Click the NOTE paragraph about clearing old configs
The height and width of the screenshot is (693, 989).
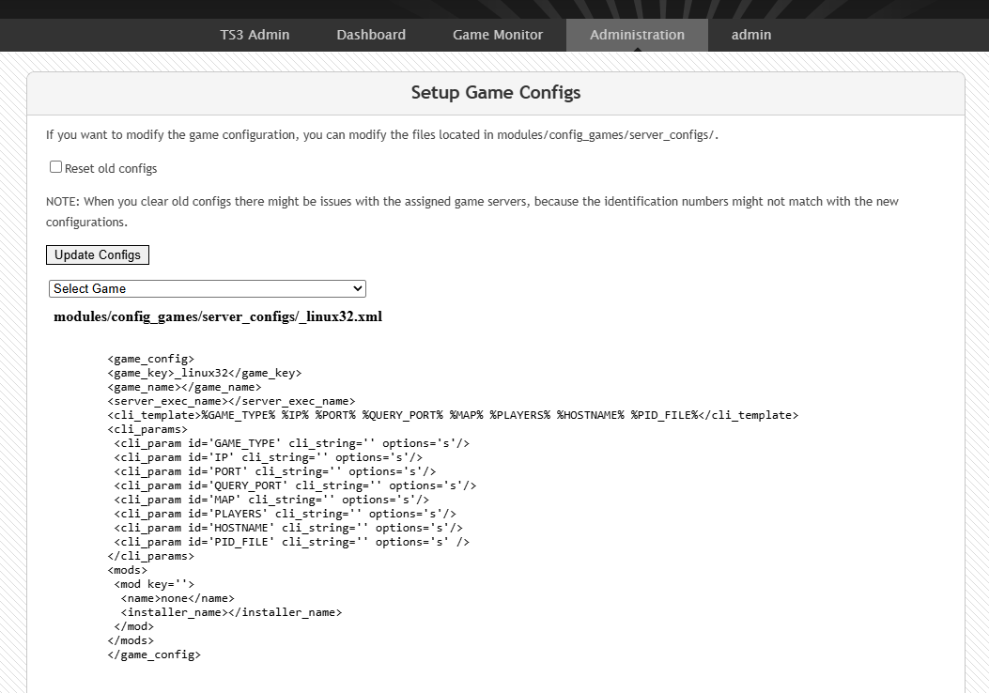click(x=471, y=211)
